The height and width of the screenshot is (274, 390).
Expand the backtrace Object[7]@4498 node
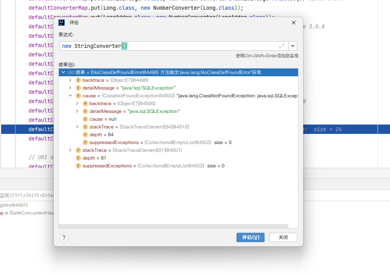pyautogui.click(x=71, y=80)
